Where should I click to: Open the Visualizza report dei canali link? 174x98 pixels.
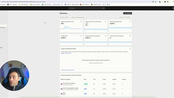(x=67, y=70)
